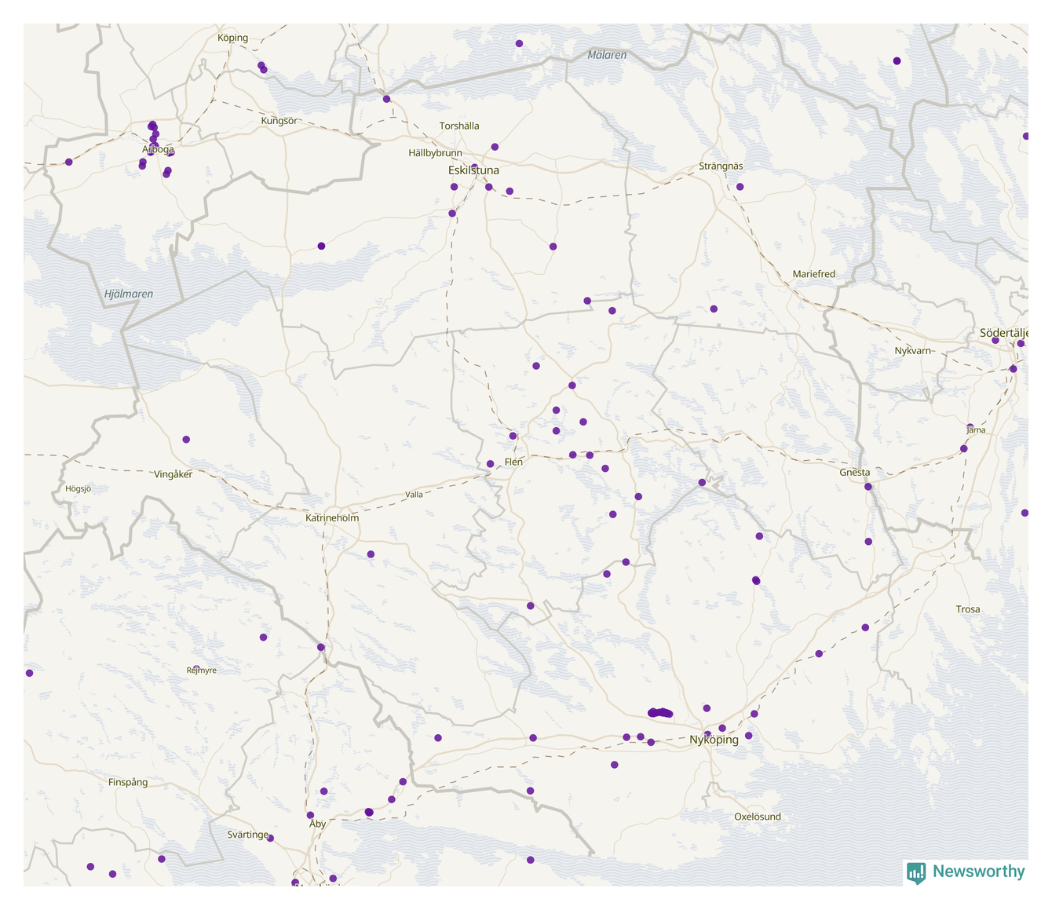Select the Mariefred label
The height and width of the screenshot is (910, 1052).
coord(813,274)
